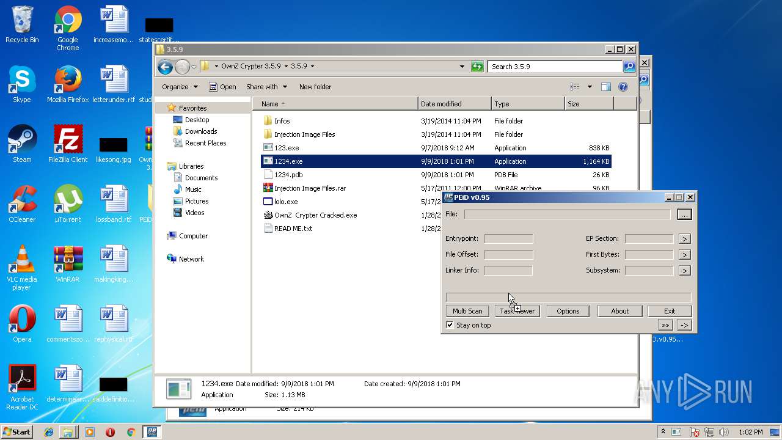
Task: Sort files by Date modified column
Action: click(455, 104)
